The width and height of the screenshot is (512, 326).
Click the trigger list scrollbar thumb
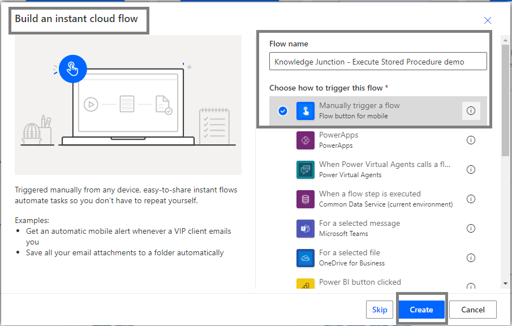click(505, 100)
